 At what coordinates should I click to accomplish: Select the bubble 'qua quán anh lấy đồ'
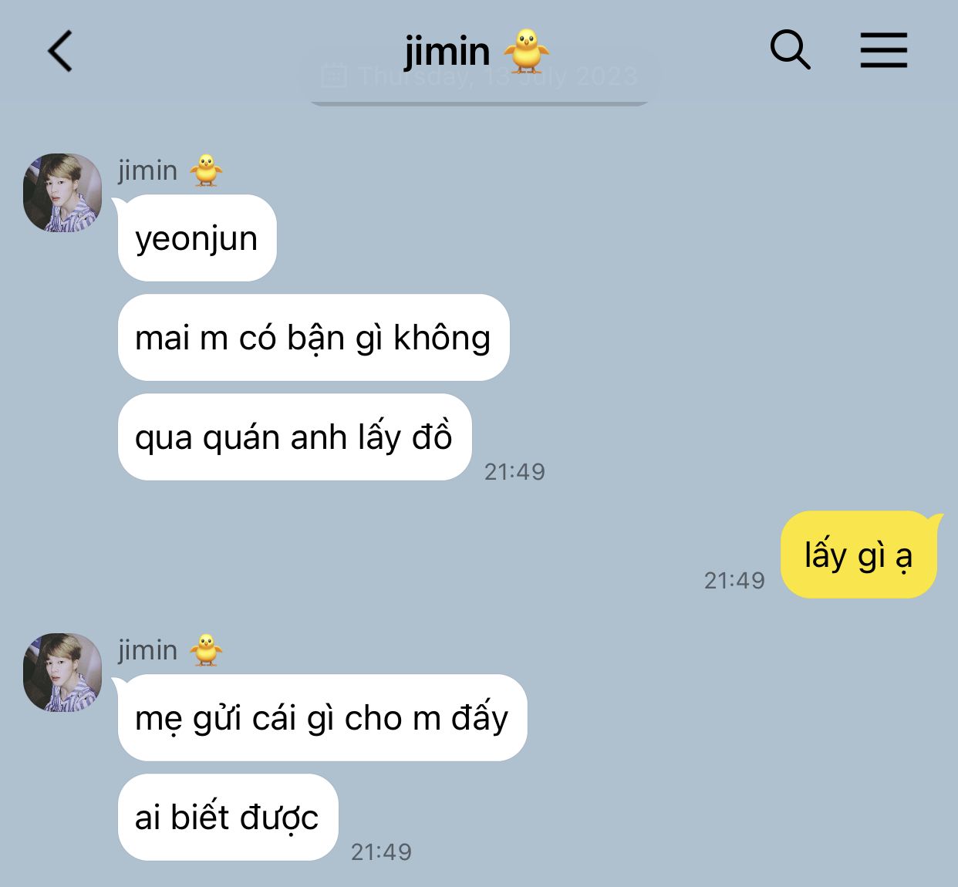pyautogui.click(x=295, y=437)
